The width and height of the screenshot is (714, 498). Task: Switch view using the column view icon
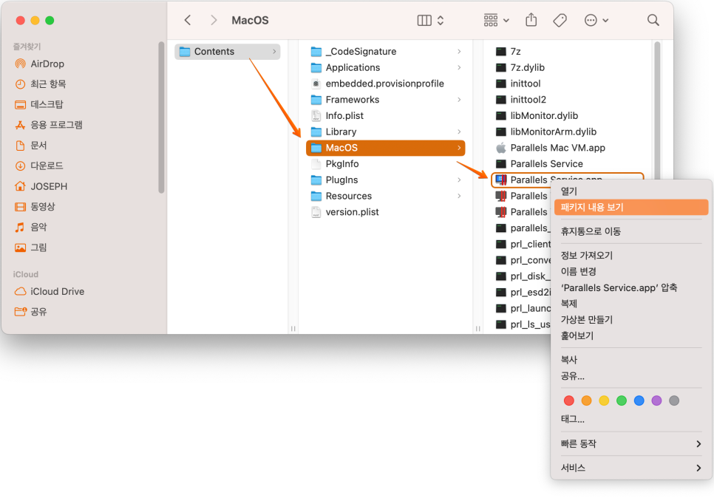click(424, 20)
